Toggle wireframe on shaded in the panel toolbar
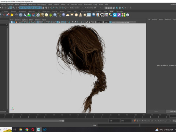 click(62, 22)
